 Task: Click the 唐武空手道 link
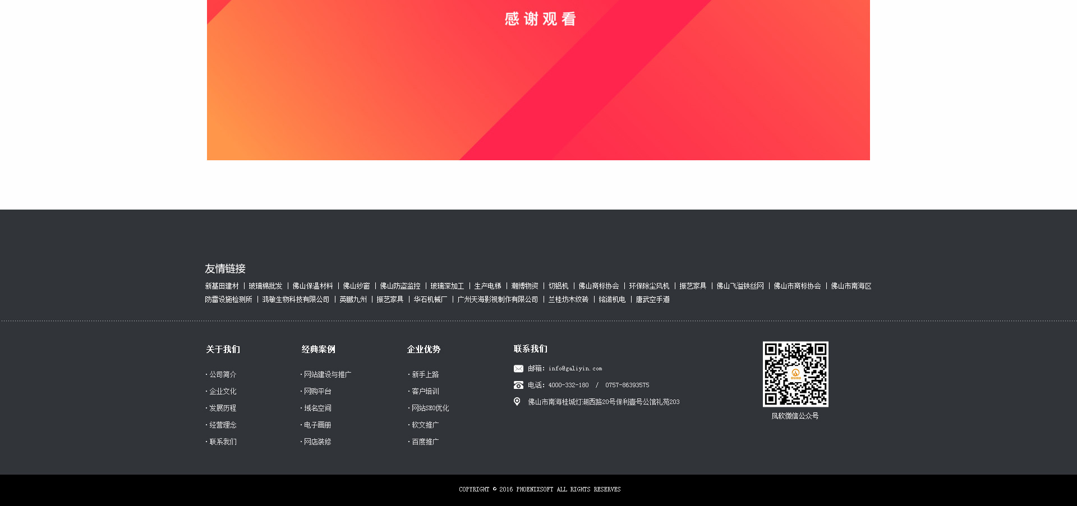652,300
